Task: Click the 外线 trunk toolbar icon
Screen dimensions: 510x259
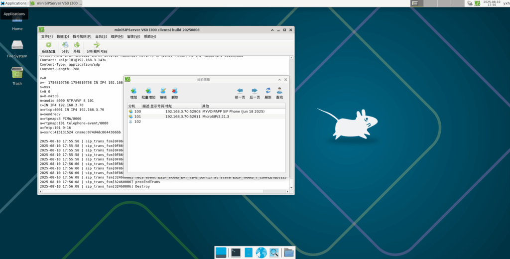Action: (77, 47)
